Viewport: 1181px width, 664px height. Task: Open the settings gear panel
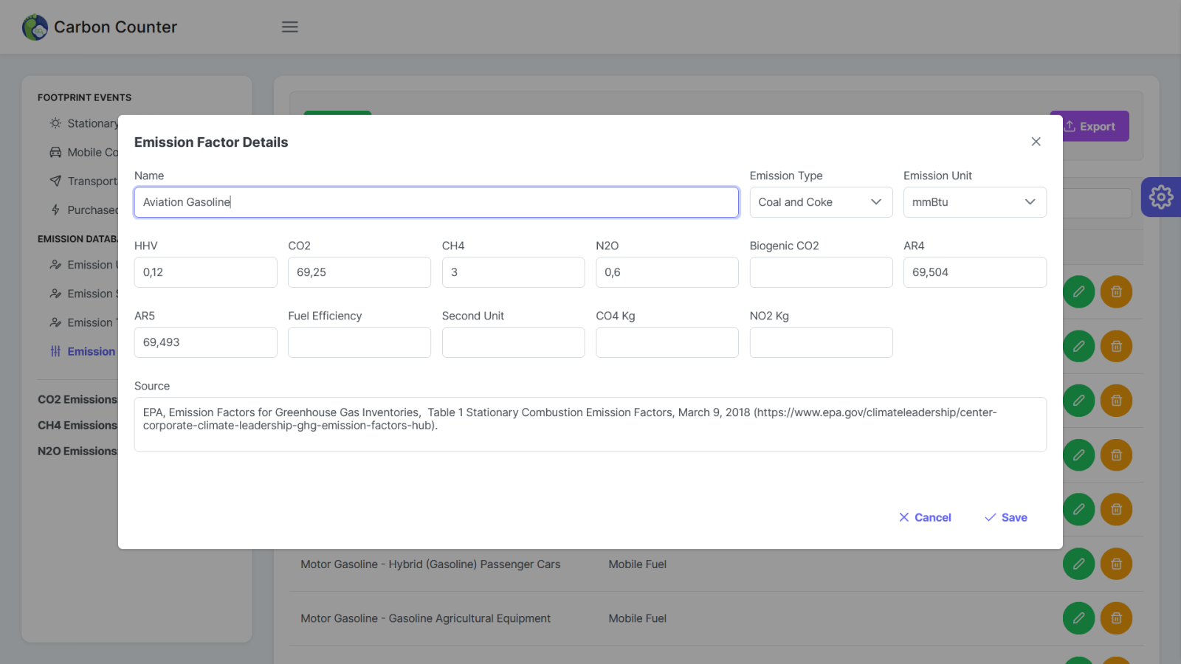click(x=1160, y=197)
